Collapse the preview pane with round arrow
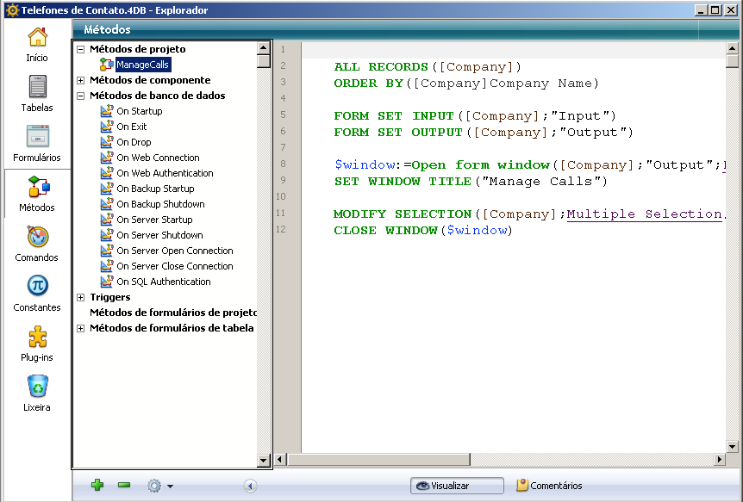743x502 pixels. [x=250, y=486]
